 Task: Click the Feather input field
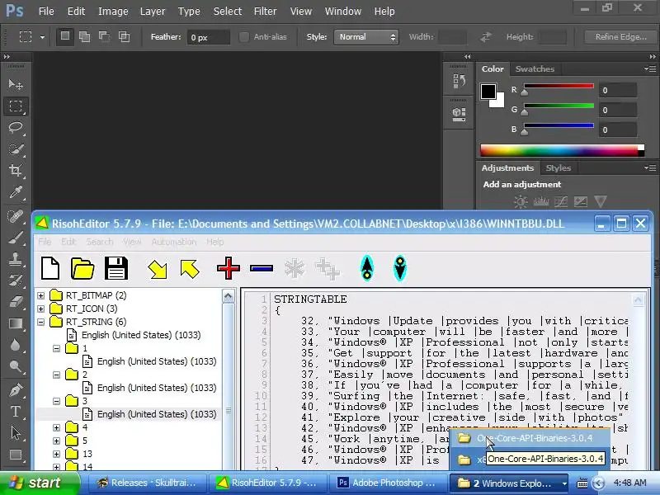[x=209, y=37]
